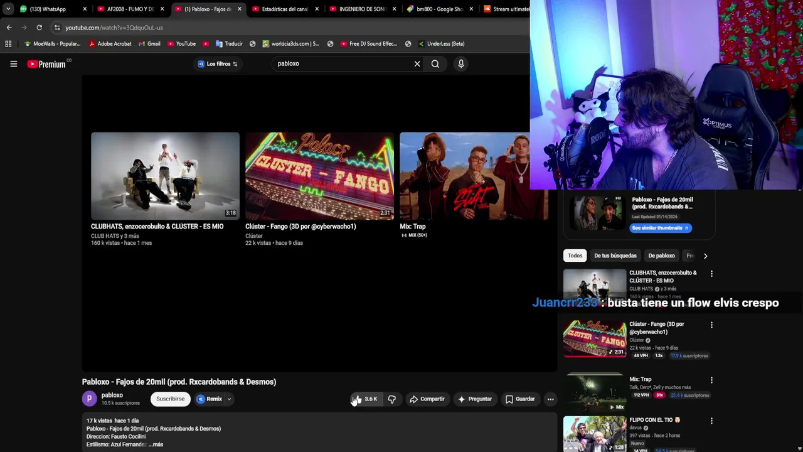Switch to INGENIERO DE SONIDO tab
The width and height of the screenshot is (803, 452).
[x=363, y=9]
